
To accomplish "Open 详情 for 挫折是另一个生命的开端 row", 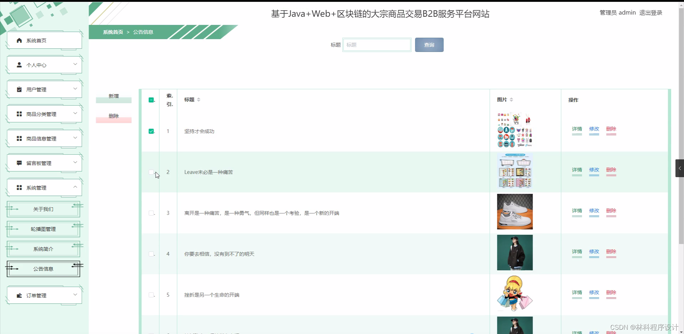I will [577, 293].
